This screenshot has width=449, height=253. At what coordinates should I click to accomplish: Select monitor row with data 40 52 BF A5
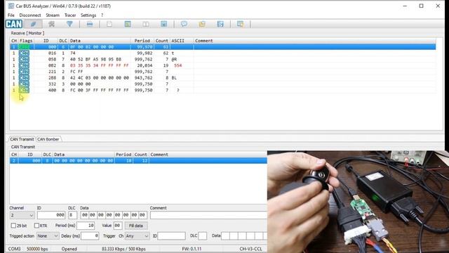pos(223,59)
